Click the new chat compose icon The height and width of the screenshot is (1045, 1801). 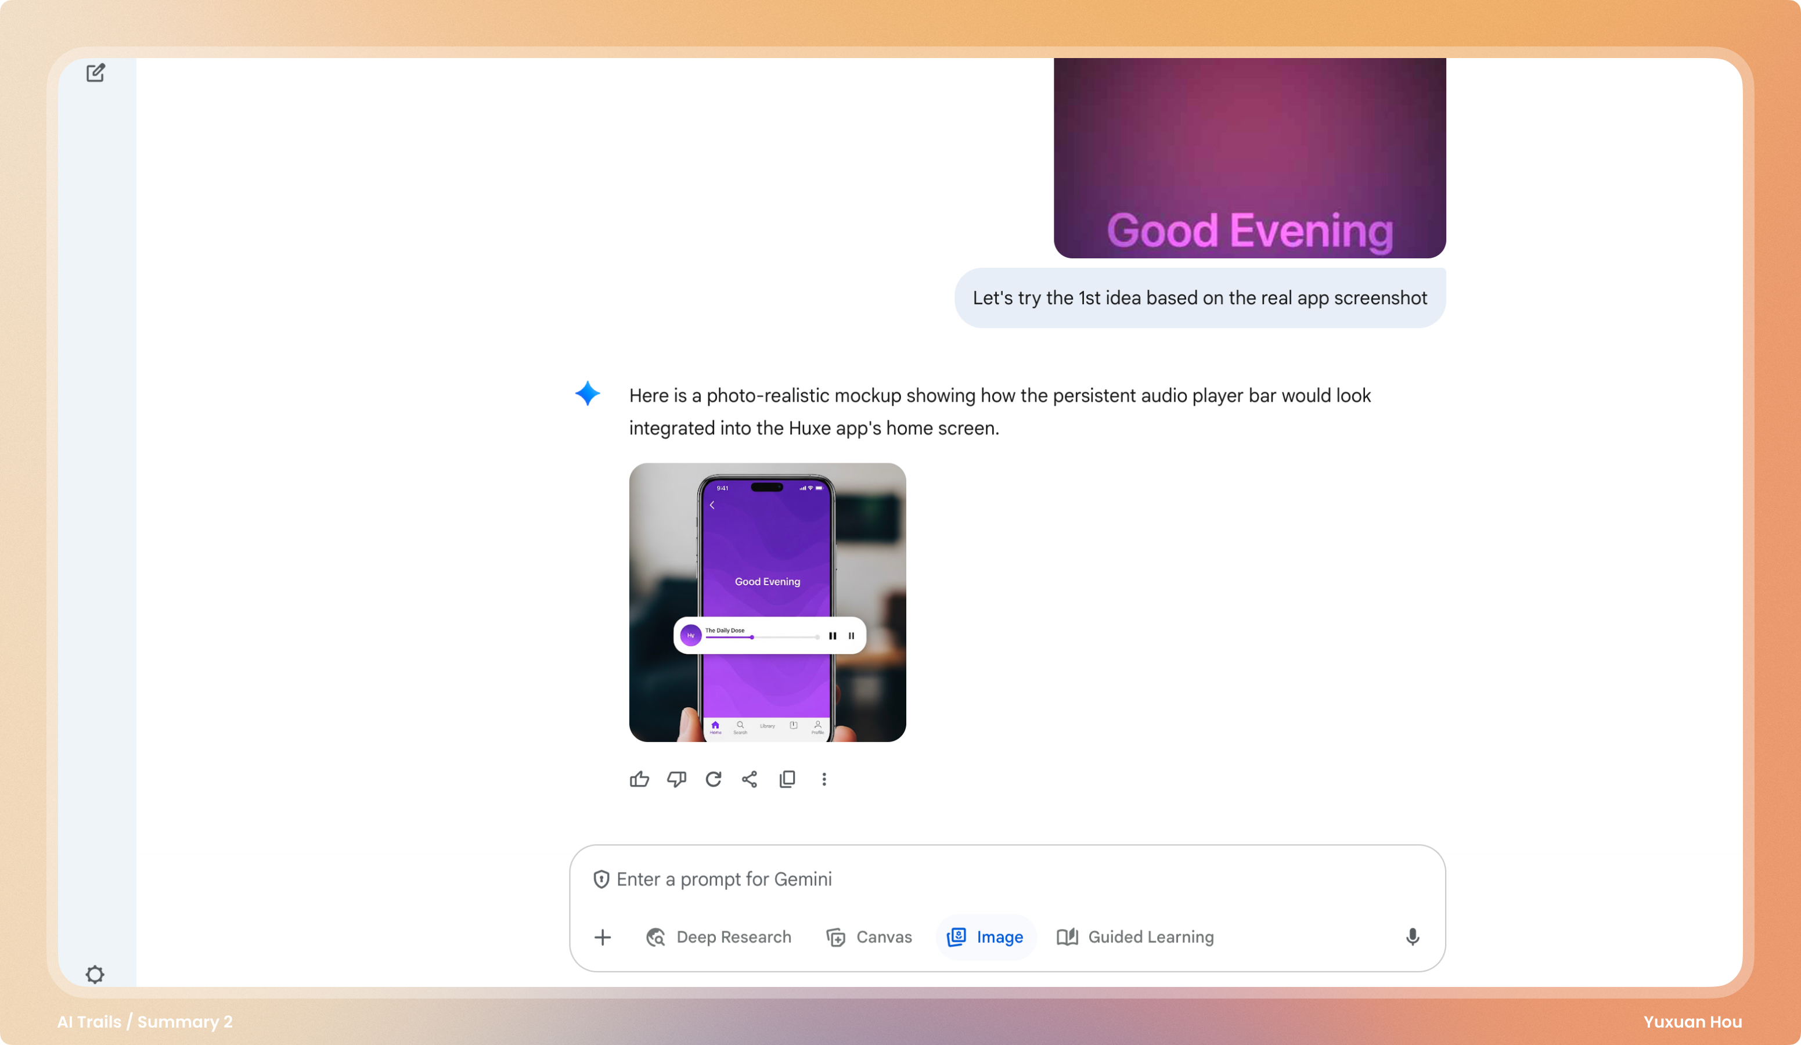(x=95, y=73)
